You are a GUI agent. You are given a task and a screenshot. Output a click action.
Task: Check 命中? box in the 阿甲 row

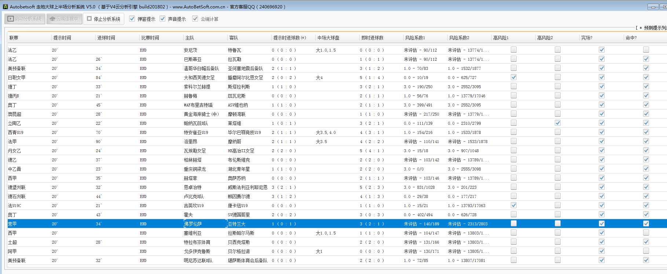pyautogui.click(x=646, y=251)
